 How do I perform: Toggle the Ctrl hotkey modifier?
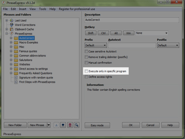(103, 33)
